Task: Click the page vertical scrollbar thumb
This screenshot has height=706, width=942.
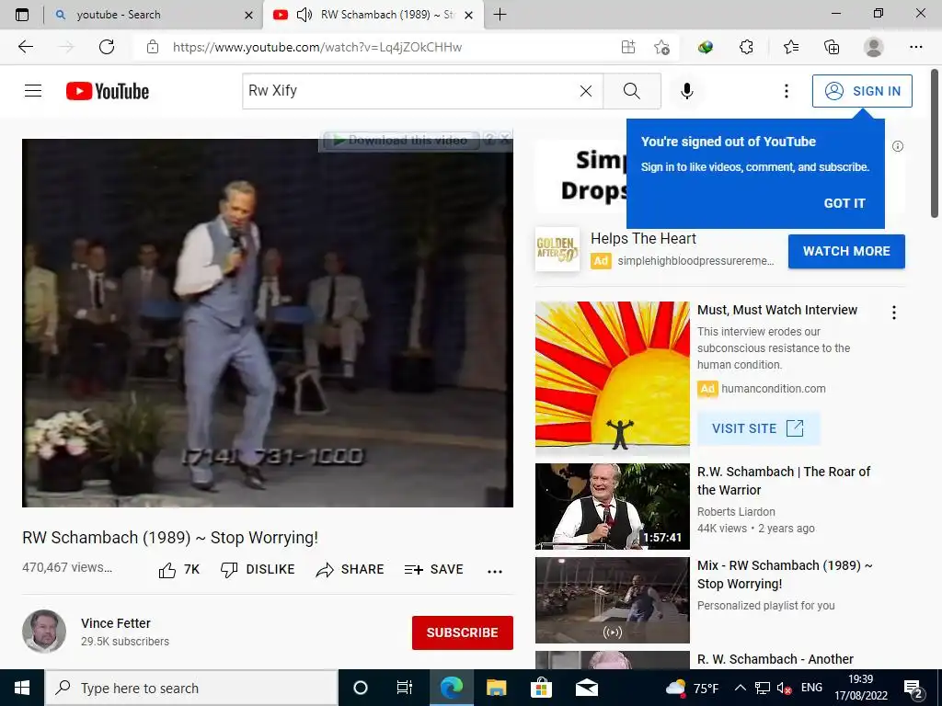Action: pos(935,144)
